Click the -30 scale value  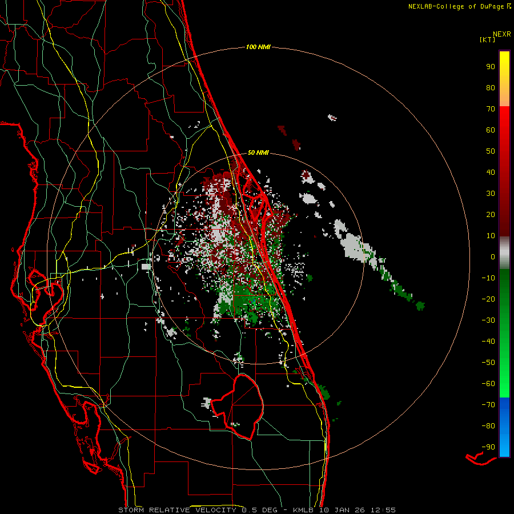(488, 320)
